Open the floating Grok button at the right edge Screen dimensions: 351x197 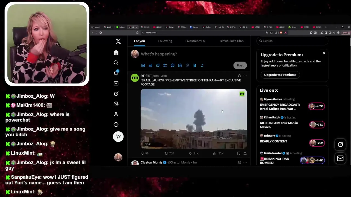[340, 145]
